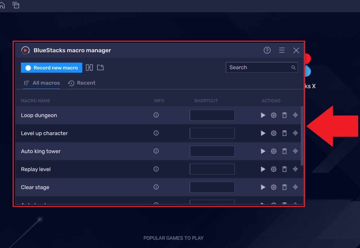Set shortcut field for Clear stage
This screenshot has width=360, height=248.
[212, 187]
